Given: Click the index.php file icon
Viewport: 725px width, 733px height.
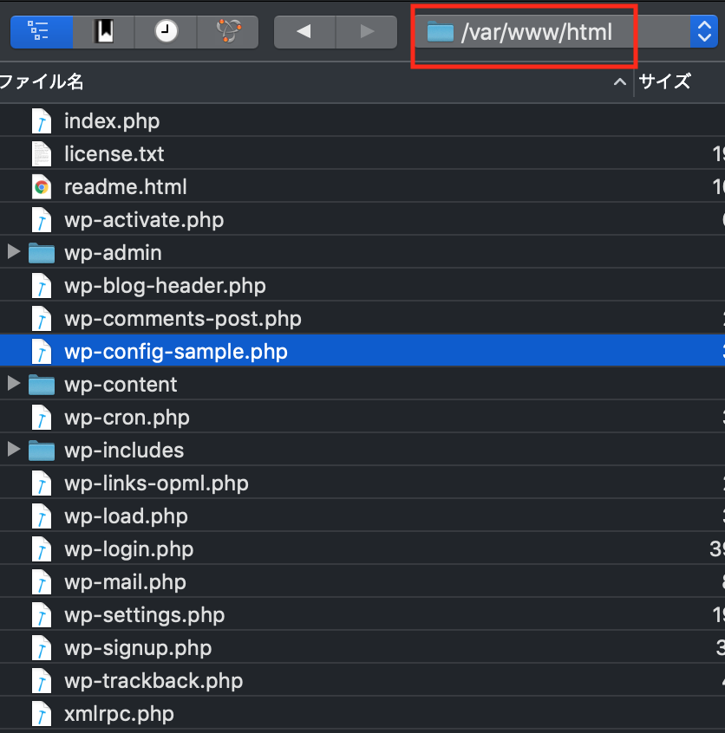Looking at the screenshot, I should point(41,121).
